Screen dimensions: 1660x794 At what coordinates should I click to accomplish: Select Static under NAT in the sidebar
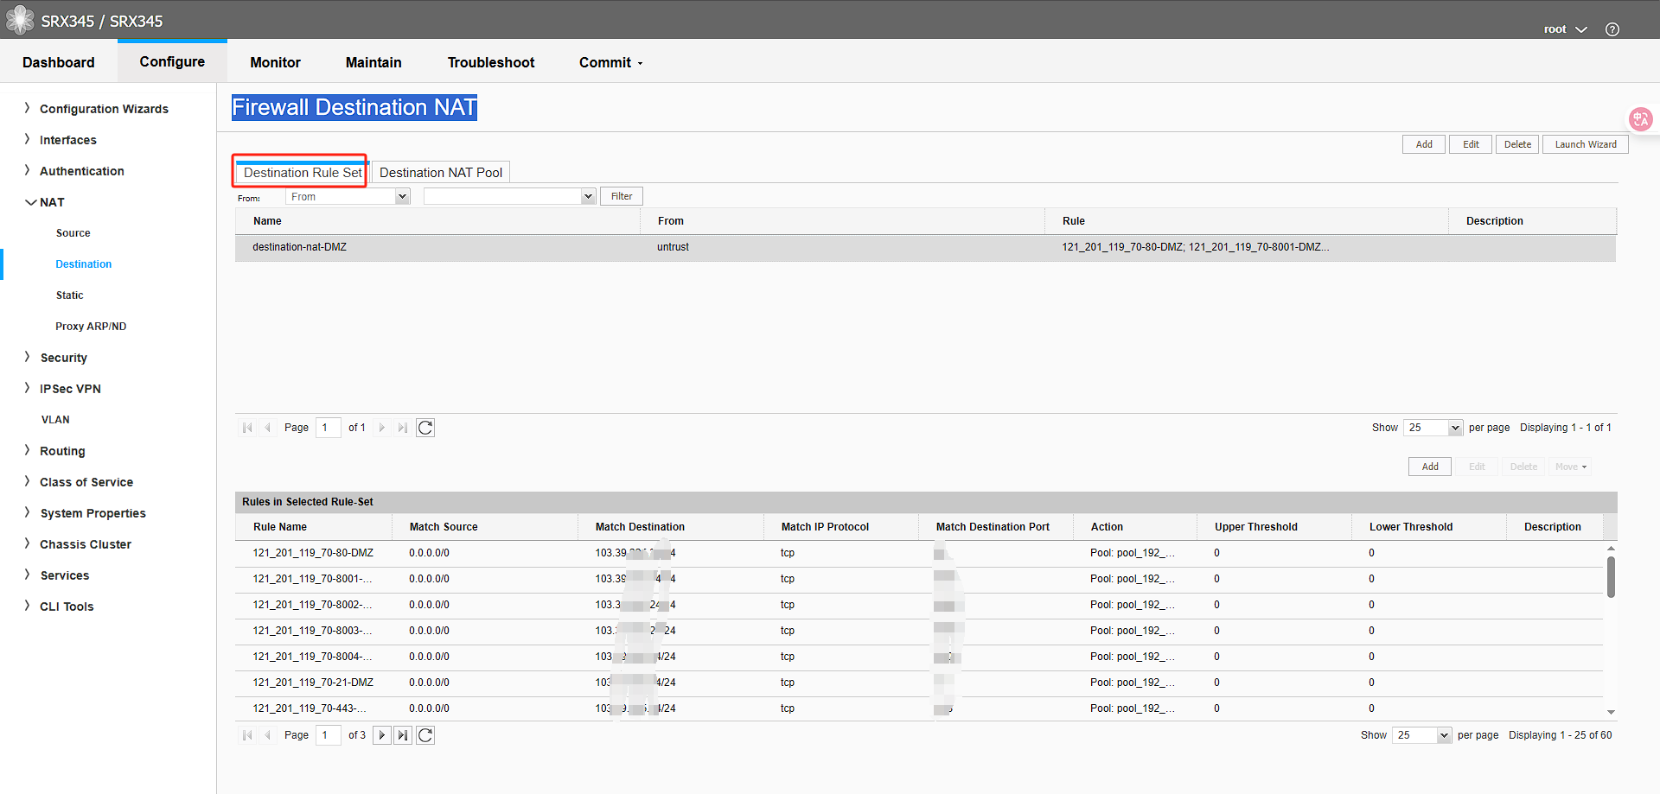[69, 295]
